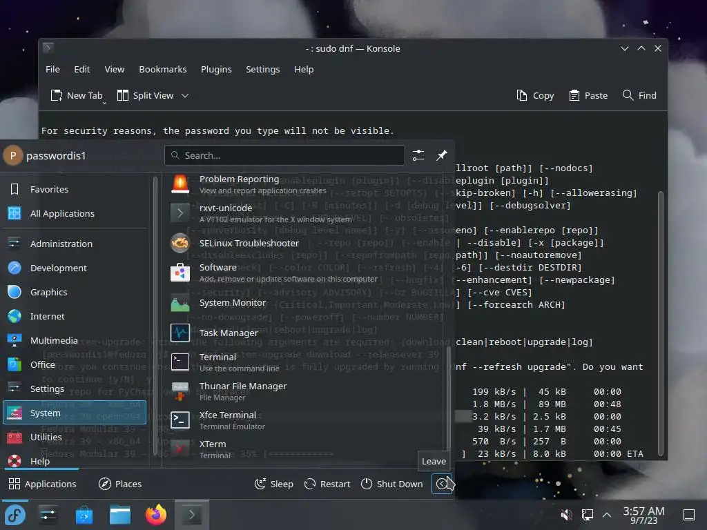Open the Favorites category in launcher
The image size is (707, 530).
(x=75, y=189)
